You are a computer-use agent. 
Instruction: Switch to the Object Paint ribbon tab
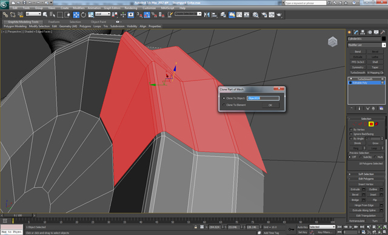pyautogui.click(x=98, y=22)
